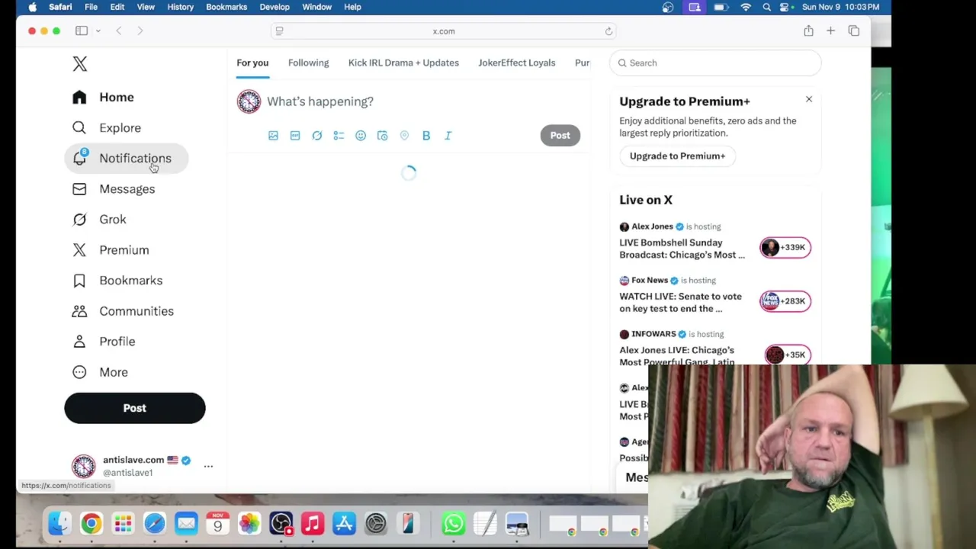Click gray Post button in composer

point(560,136)
